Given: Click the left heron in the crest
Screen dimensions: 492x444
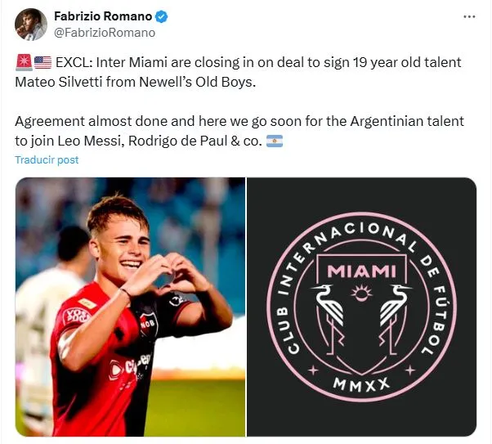Looking at the screenshot, I should [x=329, y=319].
